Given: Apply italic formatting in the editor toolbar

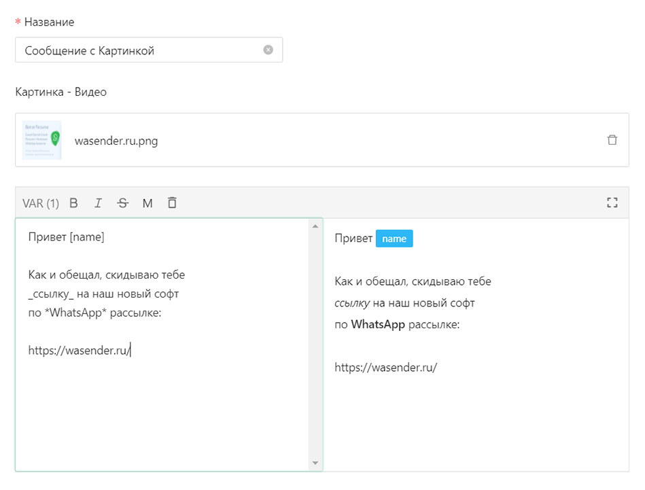Looking at the screenshot, I should 99,203.
